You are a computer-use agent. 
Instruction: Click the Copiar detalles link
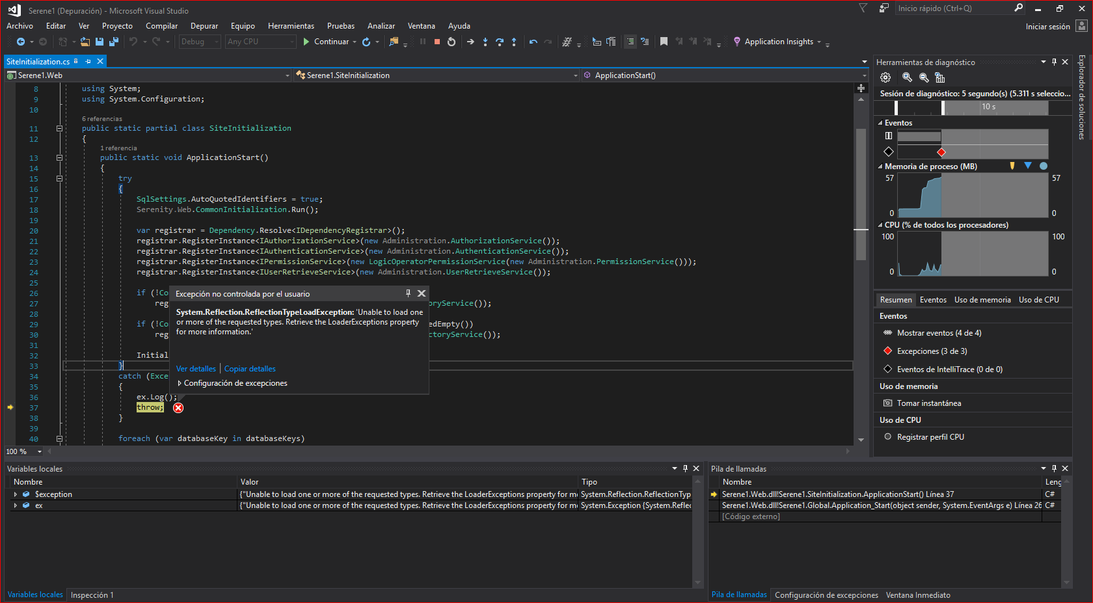(250, 369)
